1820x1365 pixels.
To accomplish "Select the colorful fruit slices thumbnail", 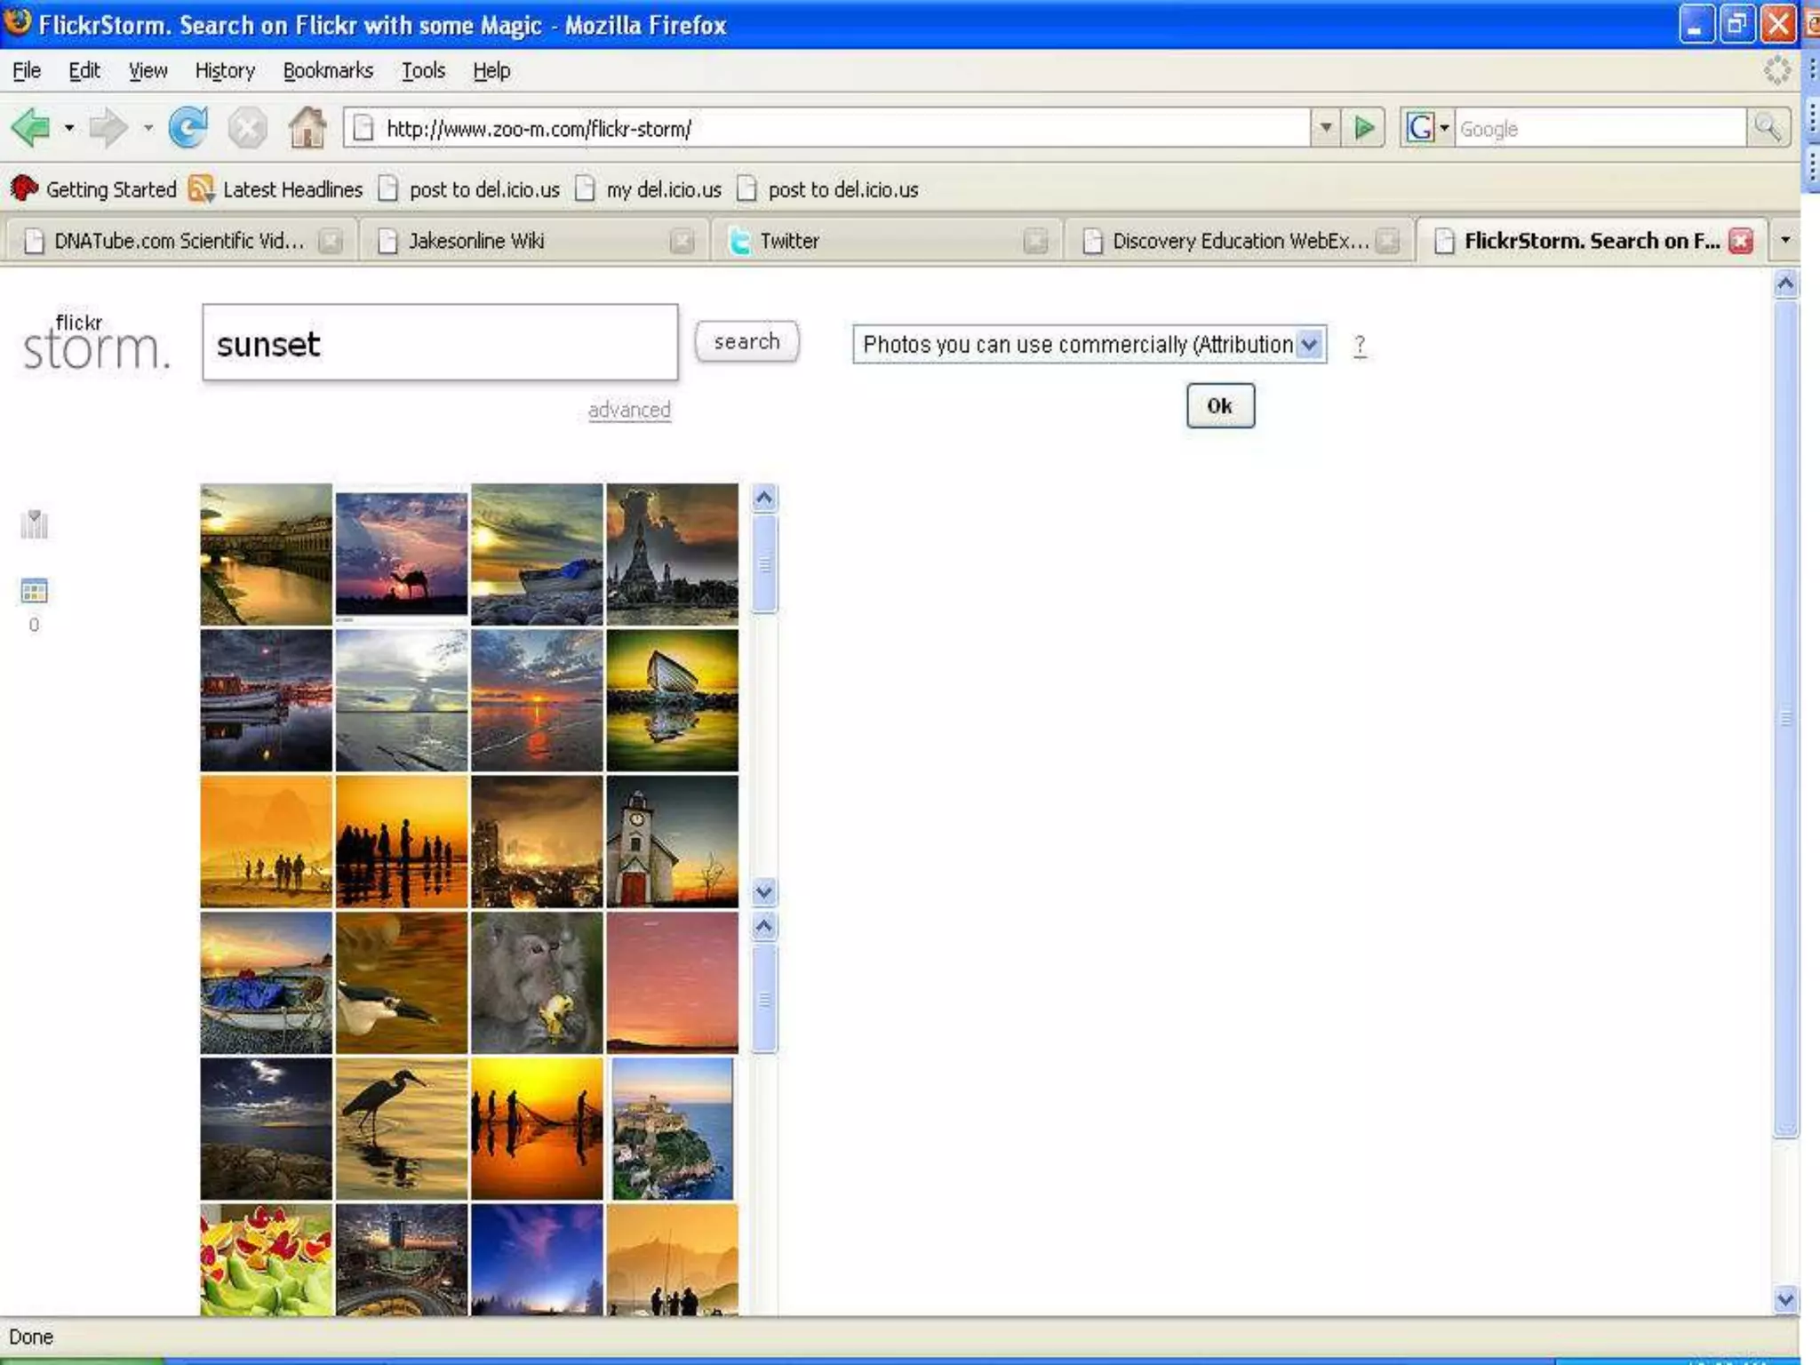I will point(266,1259).
